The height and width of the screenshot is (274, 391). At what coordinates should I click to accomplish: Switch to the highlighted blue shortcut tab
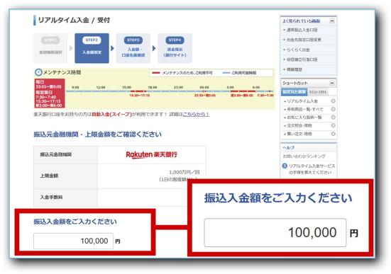[294, 92]
